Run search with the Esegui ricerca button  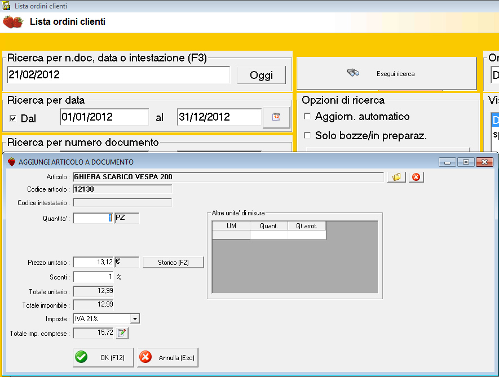coord(386,73)
